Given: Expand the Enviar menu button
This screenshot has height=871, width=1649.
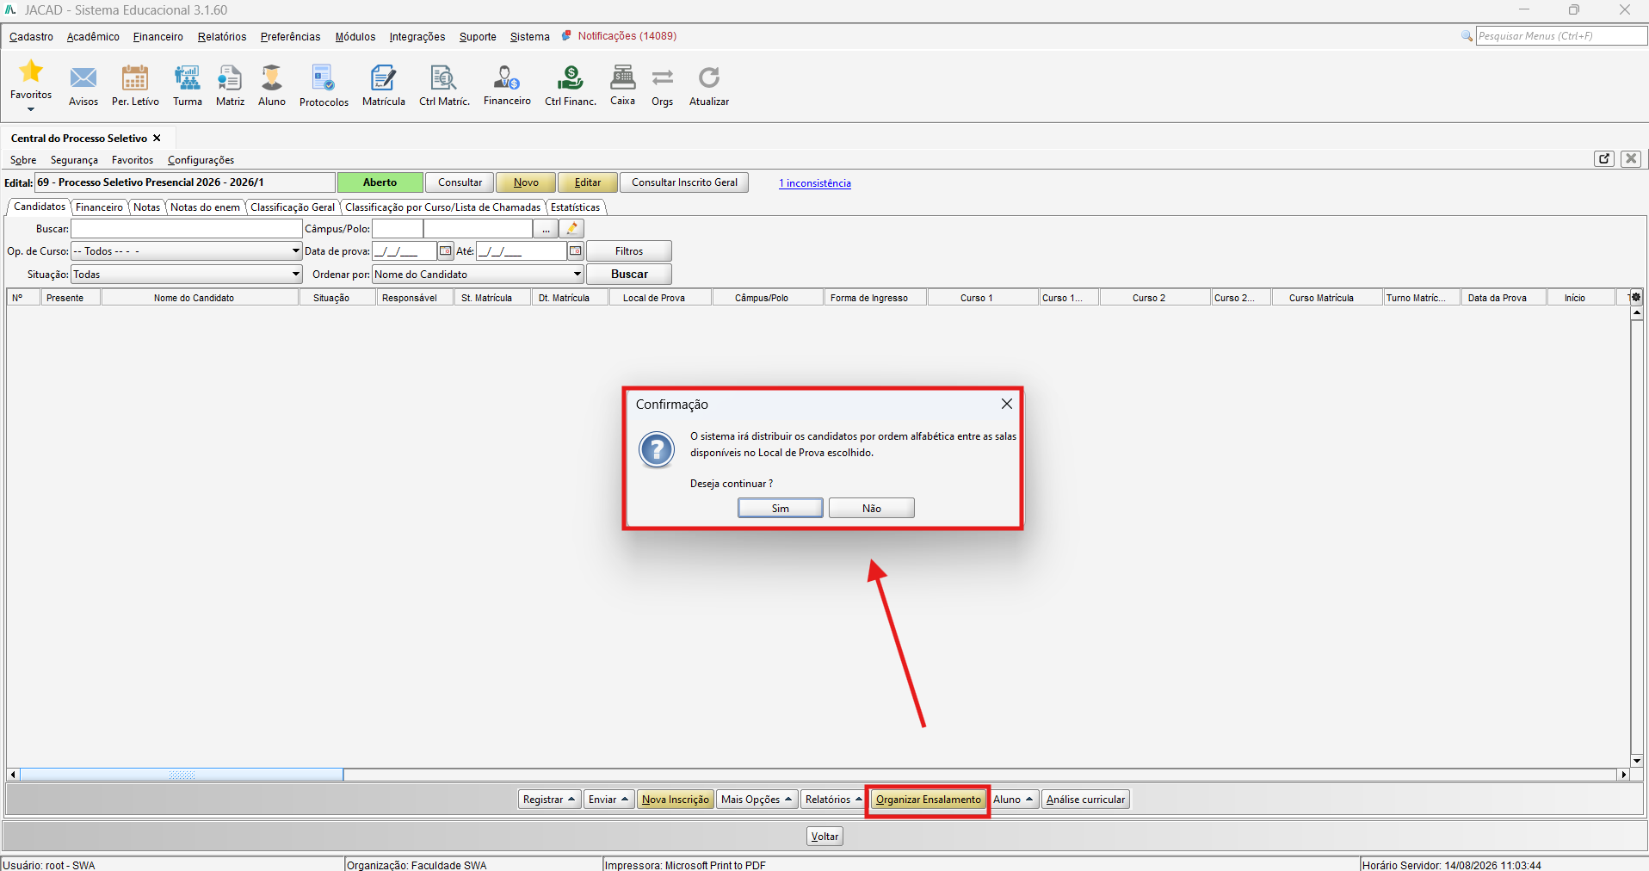Looking at the screenshot, I should point(608,800).
